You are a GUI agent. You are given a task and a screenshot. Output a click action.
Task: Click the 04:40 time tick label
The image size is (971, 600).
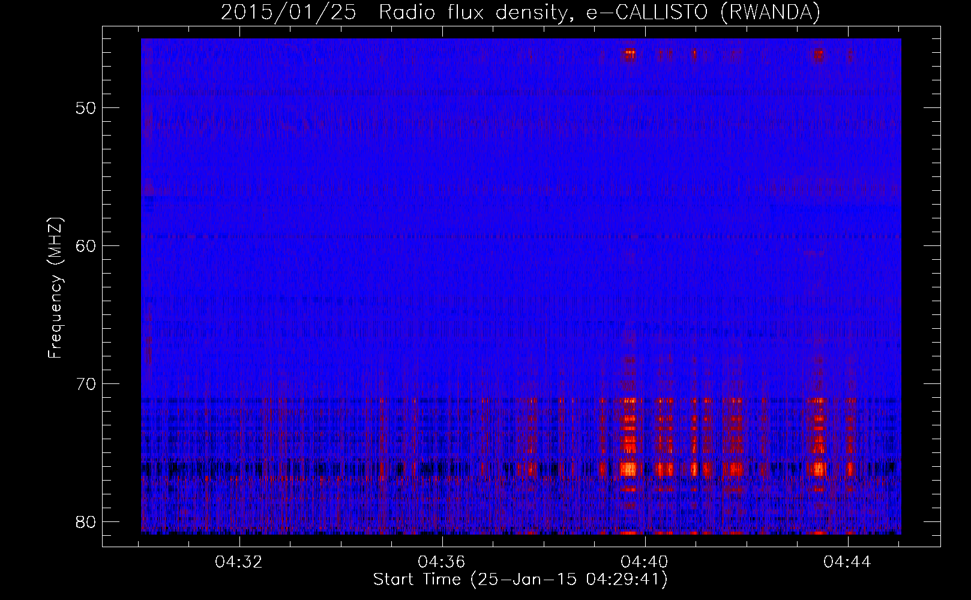coord(645,562)
